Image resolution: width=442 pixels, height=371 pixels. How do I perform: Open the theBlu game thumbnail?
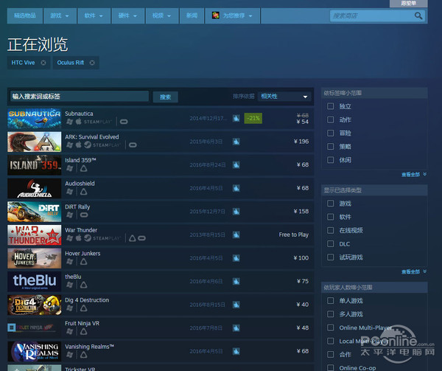click(35, 282)
